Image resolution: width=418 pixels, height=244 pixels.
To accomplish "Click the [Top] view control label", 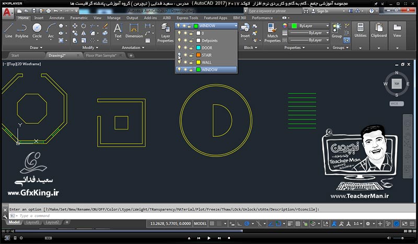I will (12, 64).
